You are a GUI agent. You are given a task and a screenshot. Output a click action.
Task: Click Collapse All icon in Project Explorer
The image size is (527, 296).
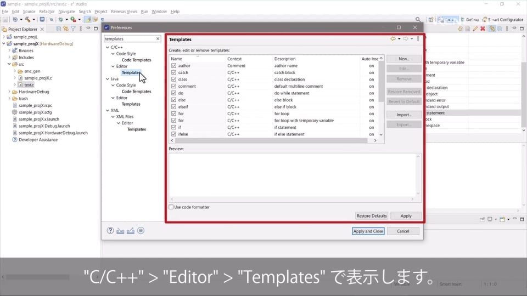(x=58, y=29)
